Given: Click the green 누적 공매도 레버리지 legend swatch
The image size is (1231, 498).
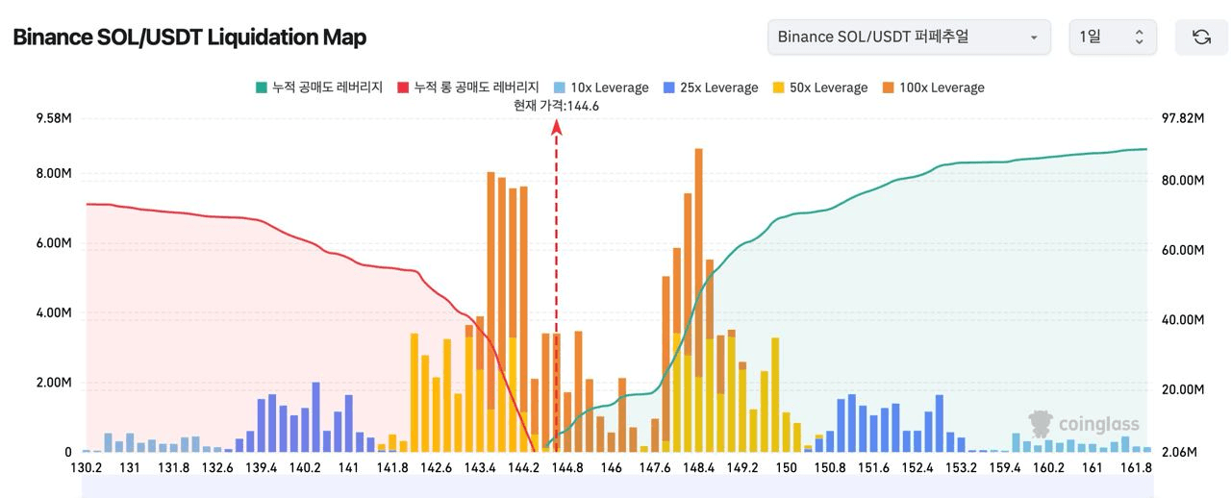Looking at the screenshot, I should point(261,87).
